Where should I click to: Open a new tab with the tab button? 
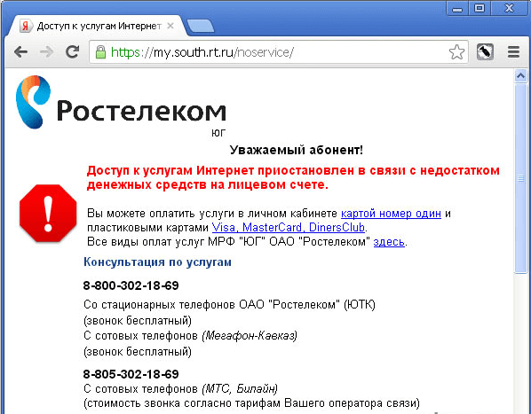click(x=201, y=27)
